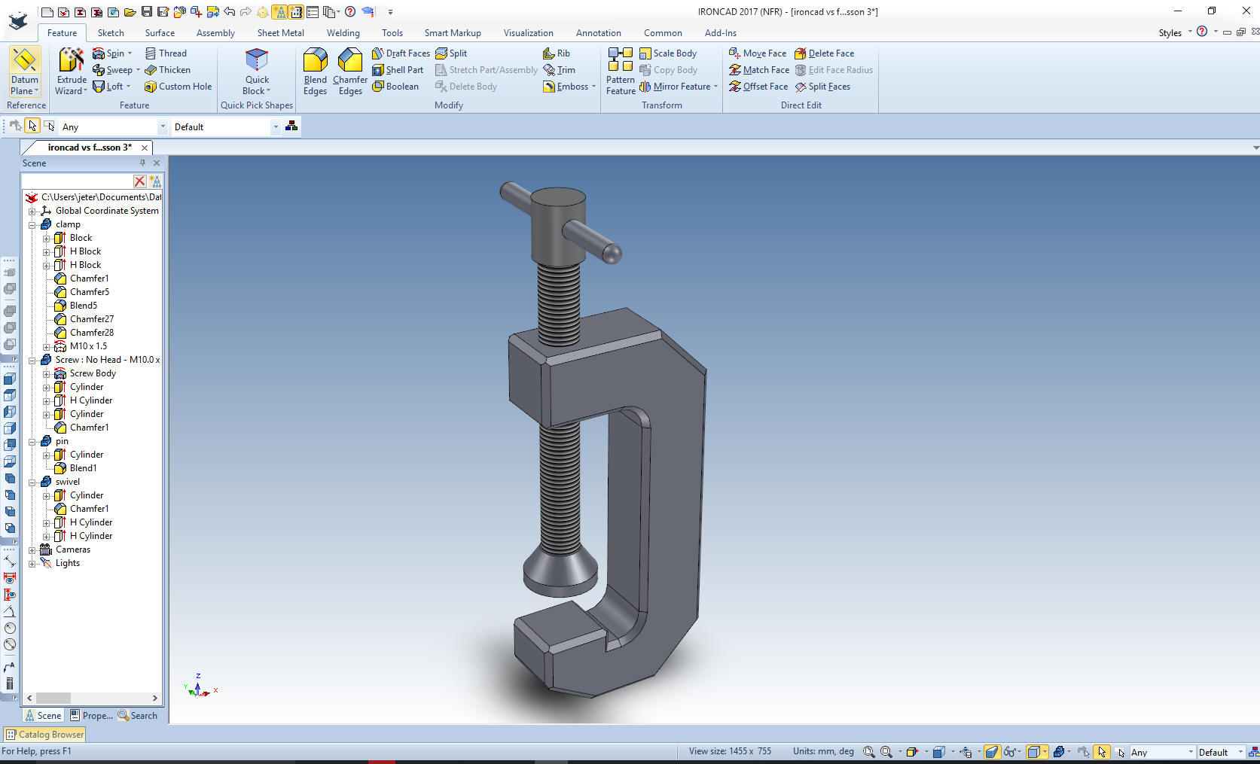1260x764 pixels.
Task: Click the Quick Block shape
Action: (x=257, y=72)
